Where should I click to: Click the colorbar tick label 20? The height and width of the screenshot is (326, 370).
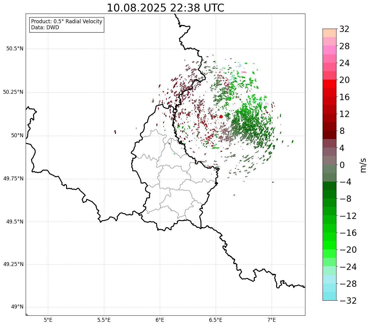click(x=344, y=80)
